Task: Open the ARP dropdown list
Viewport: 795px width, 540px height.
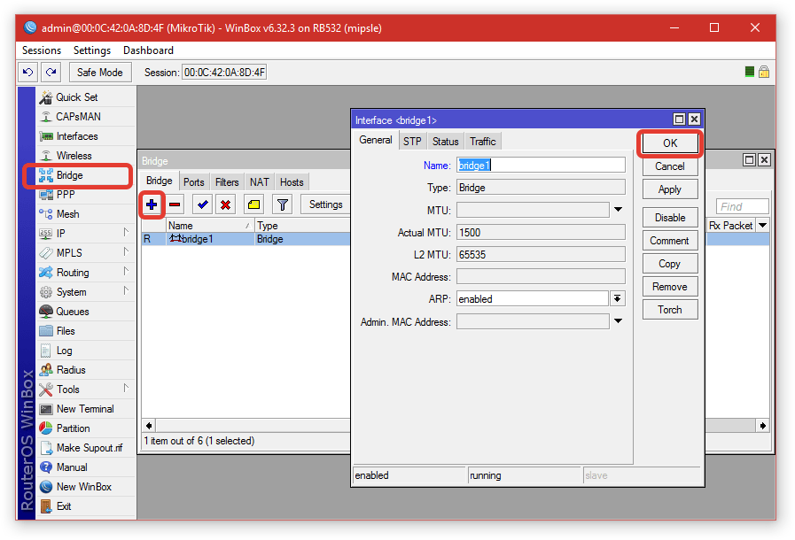Action: click(x=618, y=299)
